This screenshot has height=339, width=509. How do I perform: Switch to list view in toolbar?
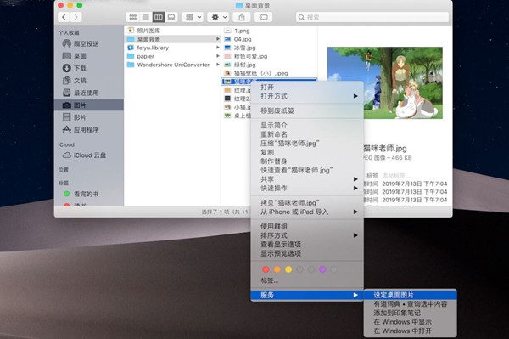click(x=146, y=17)
